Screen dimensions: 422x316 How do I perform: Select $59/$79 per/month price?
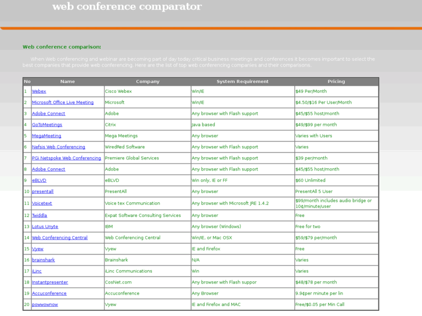point(337,238)
